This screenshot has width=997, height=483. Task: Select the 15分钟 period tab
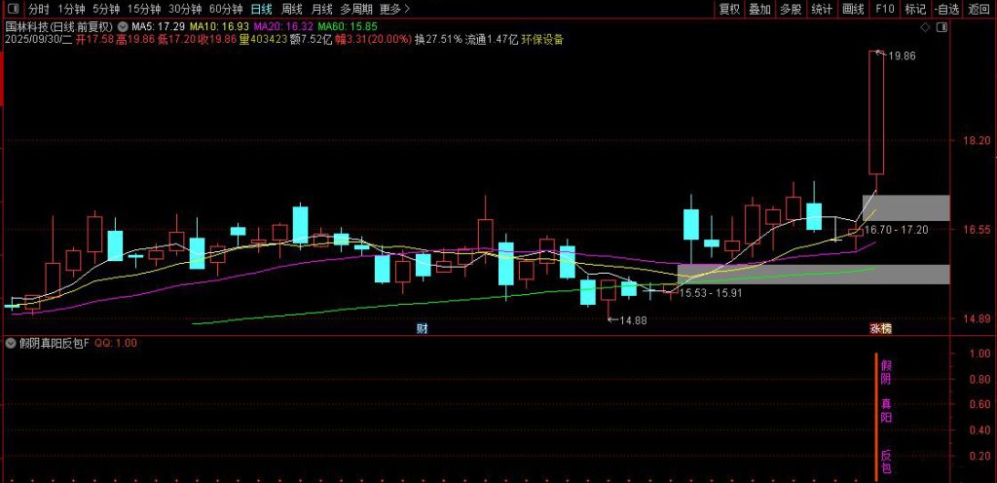pyautogui.click(x=144, y=9)
